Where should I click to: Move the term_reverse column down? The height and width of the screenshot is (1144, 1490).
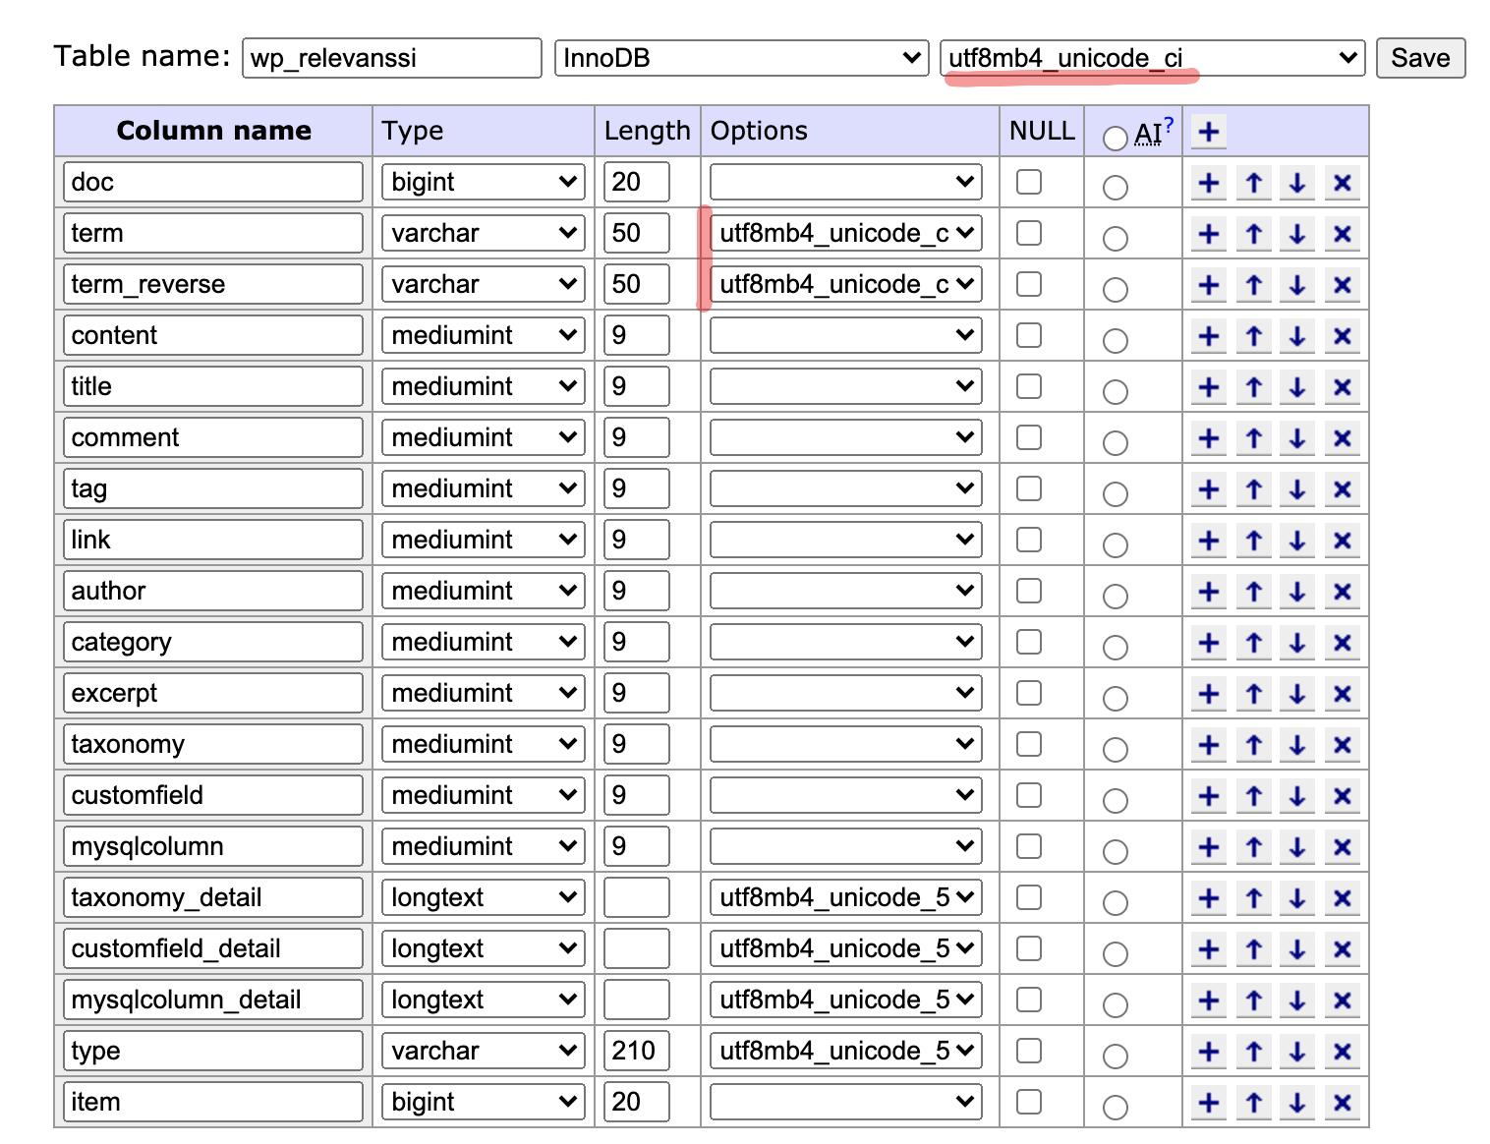click(x=1297, y=285)
